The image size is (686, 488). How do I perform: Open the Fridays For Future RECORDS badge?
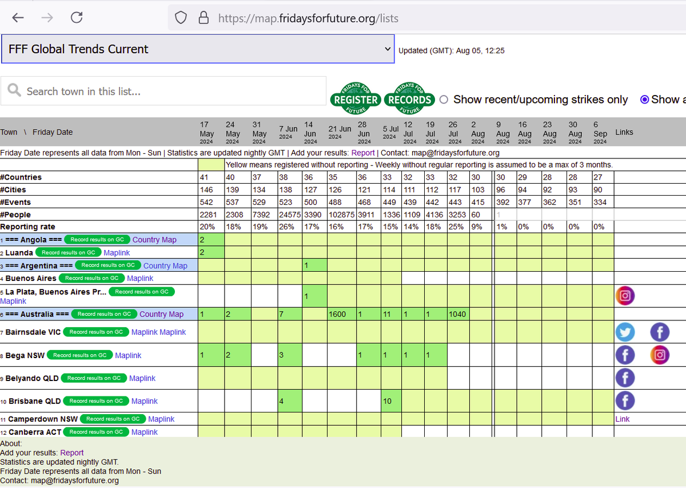(x=409, y=98)
